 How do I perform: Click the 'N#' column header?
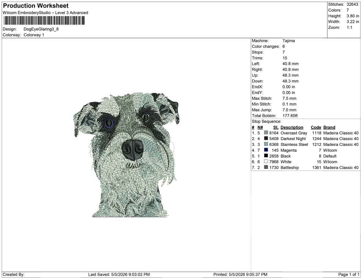(260, 127)
